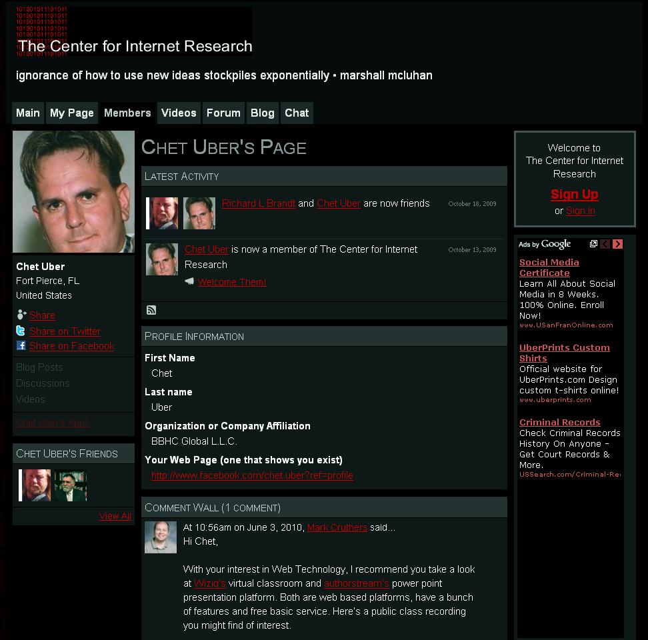Click Mark Cruthers commenter avatar thumbnail

pos(161,537)
